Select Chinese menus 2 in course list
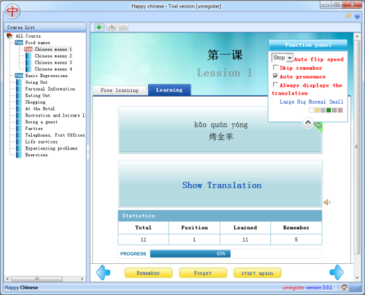365x295 pixels. 53,56
